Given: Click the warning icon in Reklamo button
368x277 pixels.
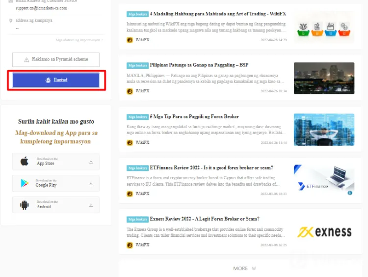Looking at the screenshot, I should [26, 60].
